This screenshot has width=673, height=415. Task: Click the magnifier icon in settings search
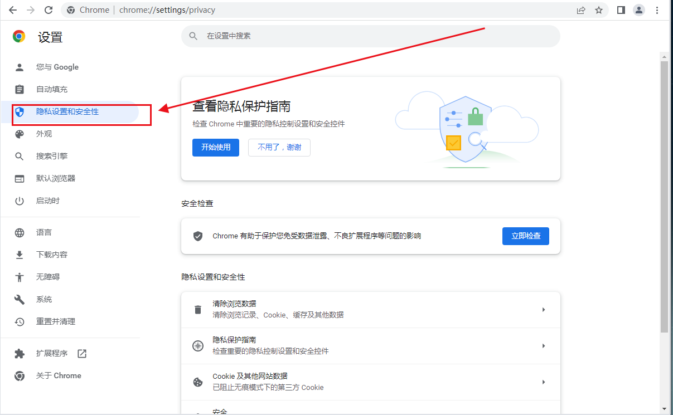tap(193, 36)
